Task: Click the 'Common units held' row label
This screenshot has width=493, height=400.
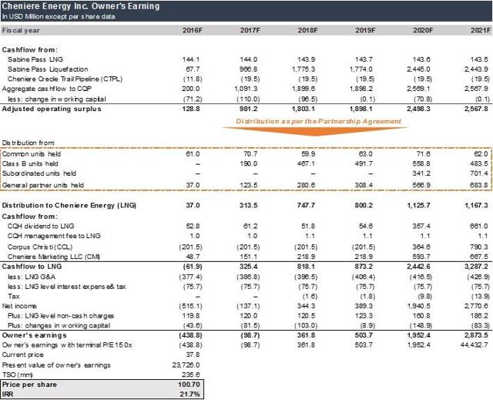Action: (32, 154)
